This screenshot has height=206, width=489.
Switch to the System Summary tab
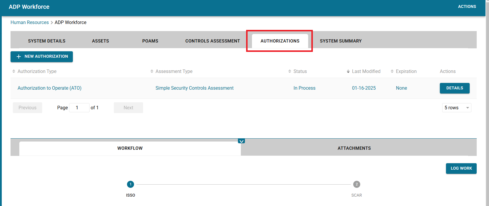(x=341, y=41)
